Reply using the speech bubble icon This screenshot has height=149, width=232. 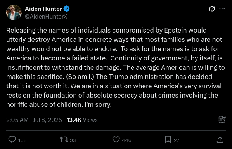[12, 139]
